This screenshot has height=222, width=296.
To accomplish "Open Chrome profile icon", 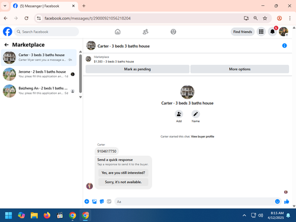I will click(279, 18).
